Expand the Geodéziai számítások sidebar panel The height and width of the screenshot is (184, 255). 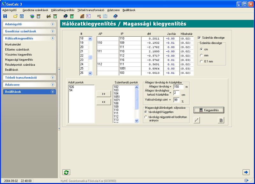(53, 31)
